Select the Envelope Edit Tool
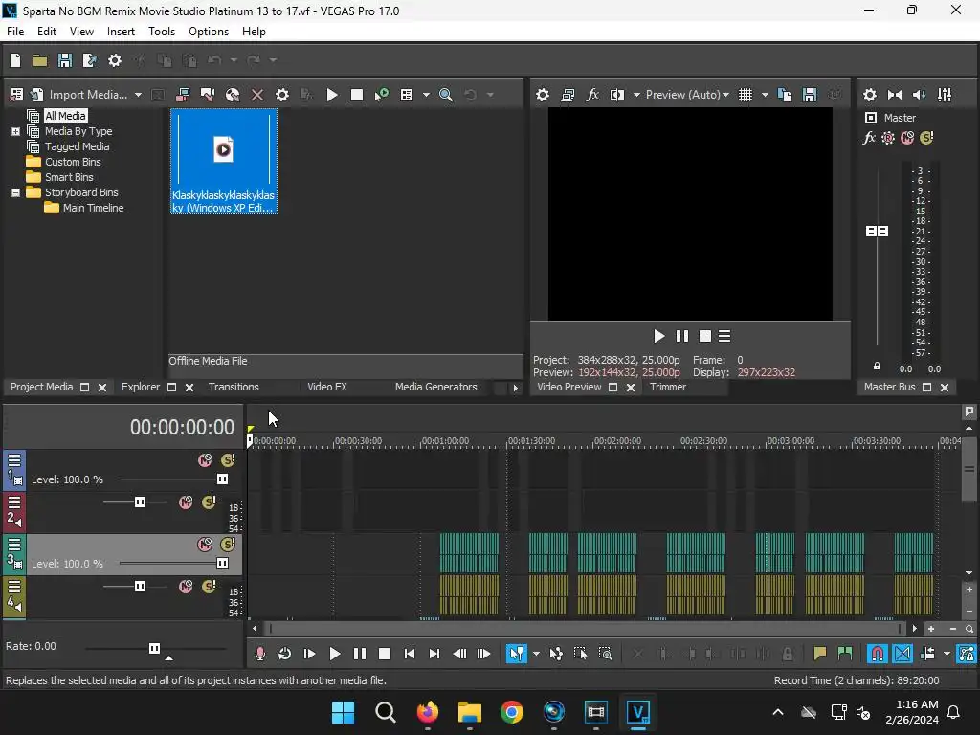The image size is (980, 735). pos(556,654)
